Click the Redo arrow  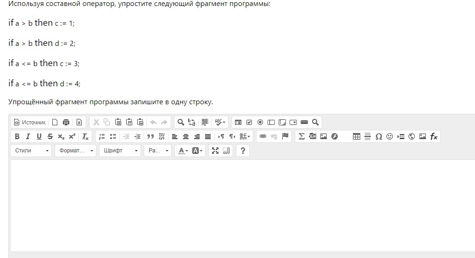164,122
